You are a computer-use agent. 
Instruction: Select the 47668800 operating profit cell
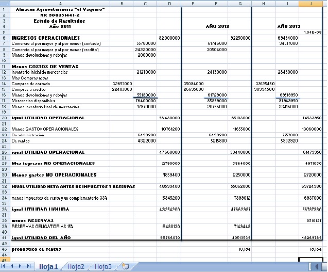[169, 152]
